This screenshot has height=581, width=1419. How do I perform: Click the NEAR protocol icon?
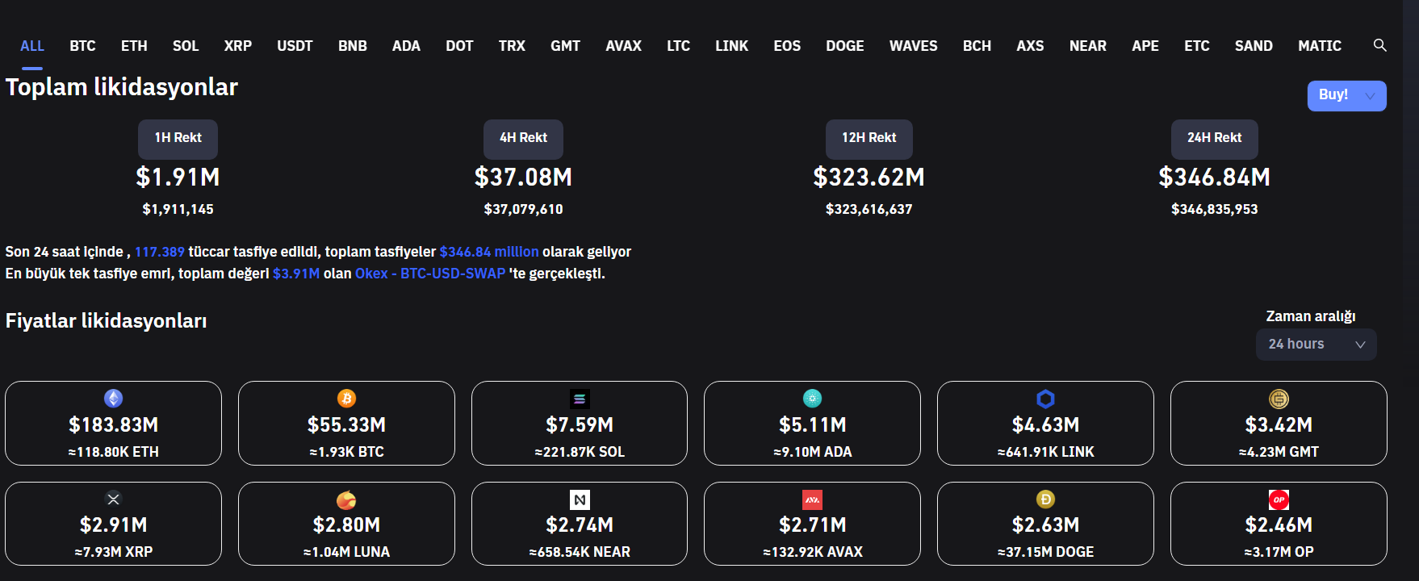click(580, 499)
